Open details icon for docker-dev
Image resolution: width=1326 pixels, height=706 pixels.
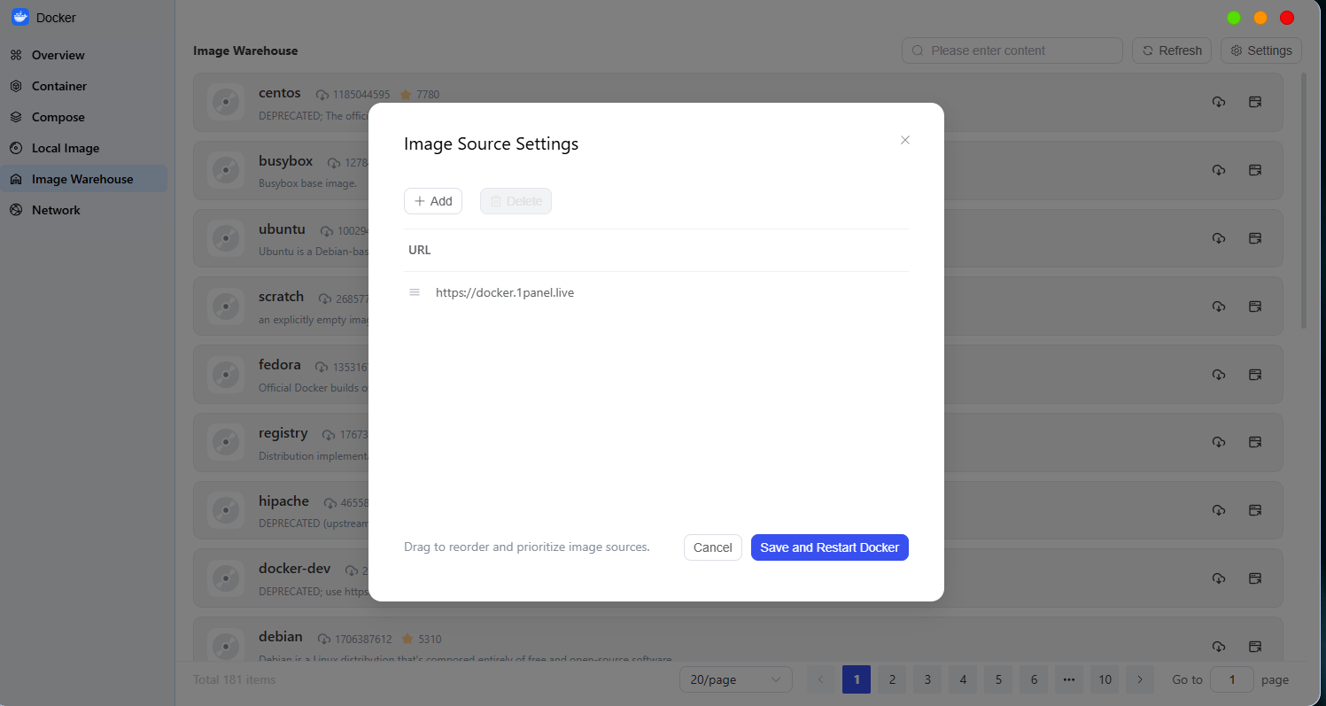1254,578
